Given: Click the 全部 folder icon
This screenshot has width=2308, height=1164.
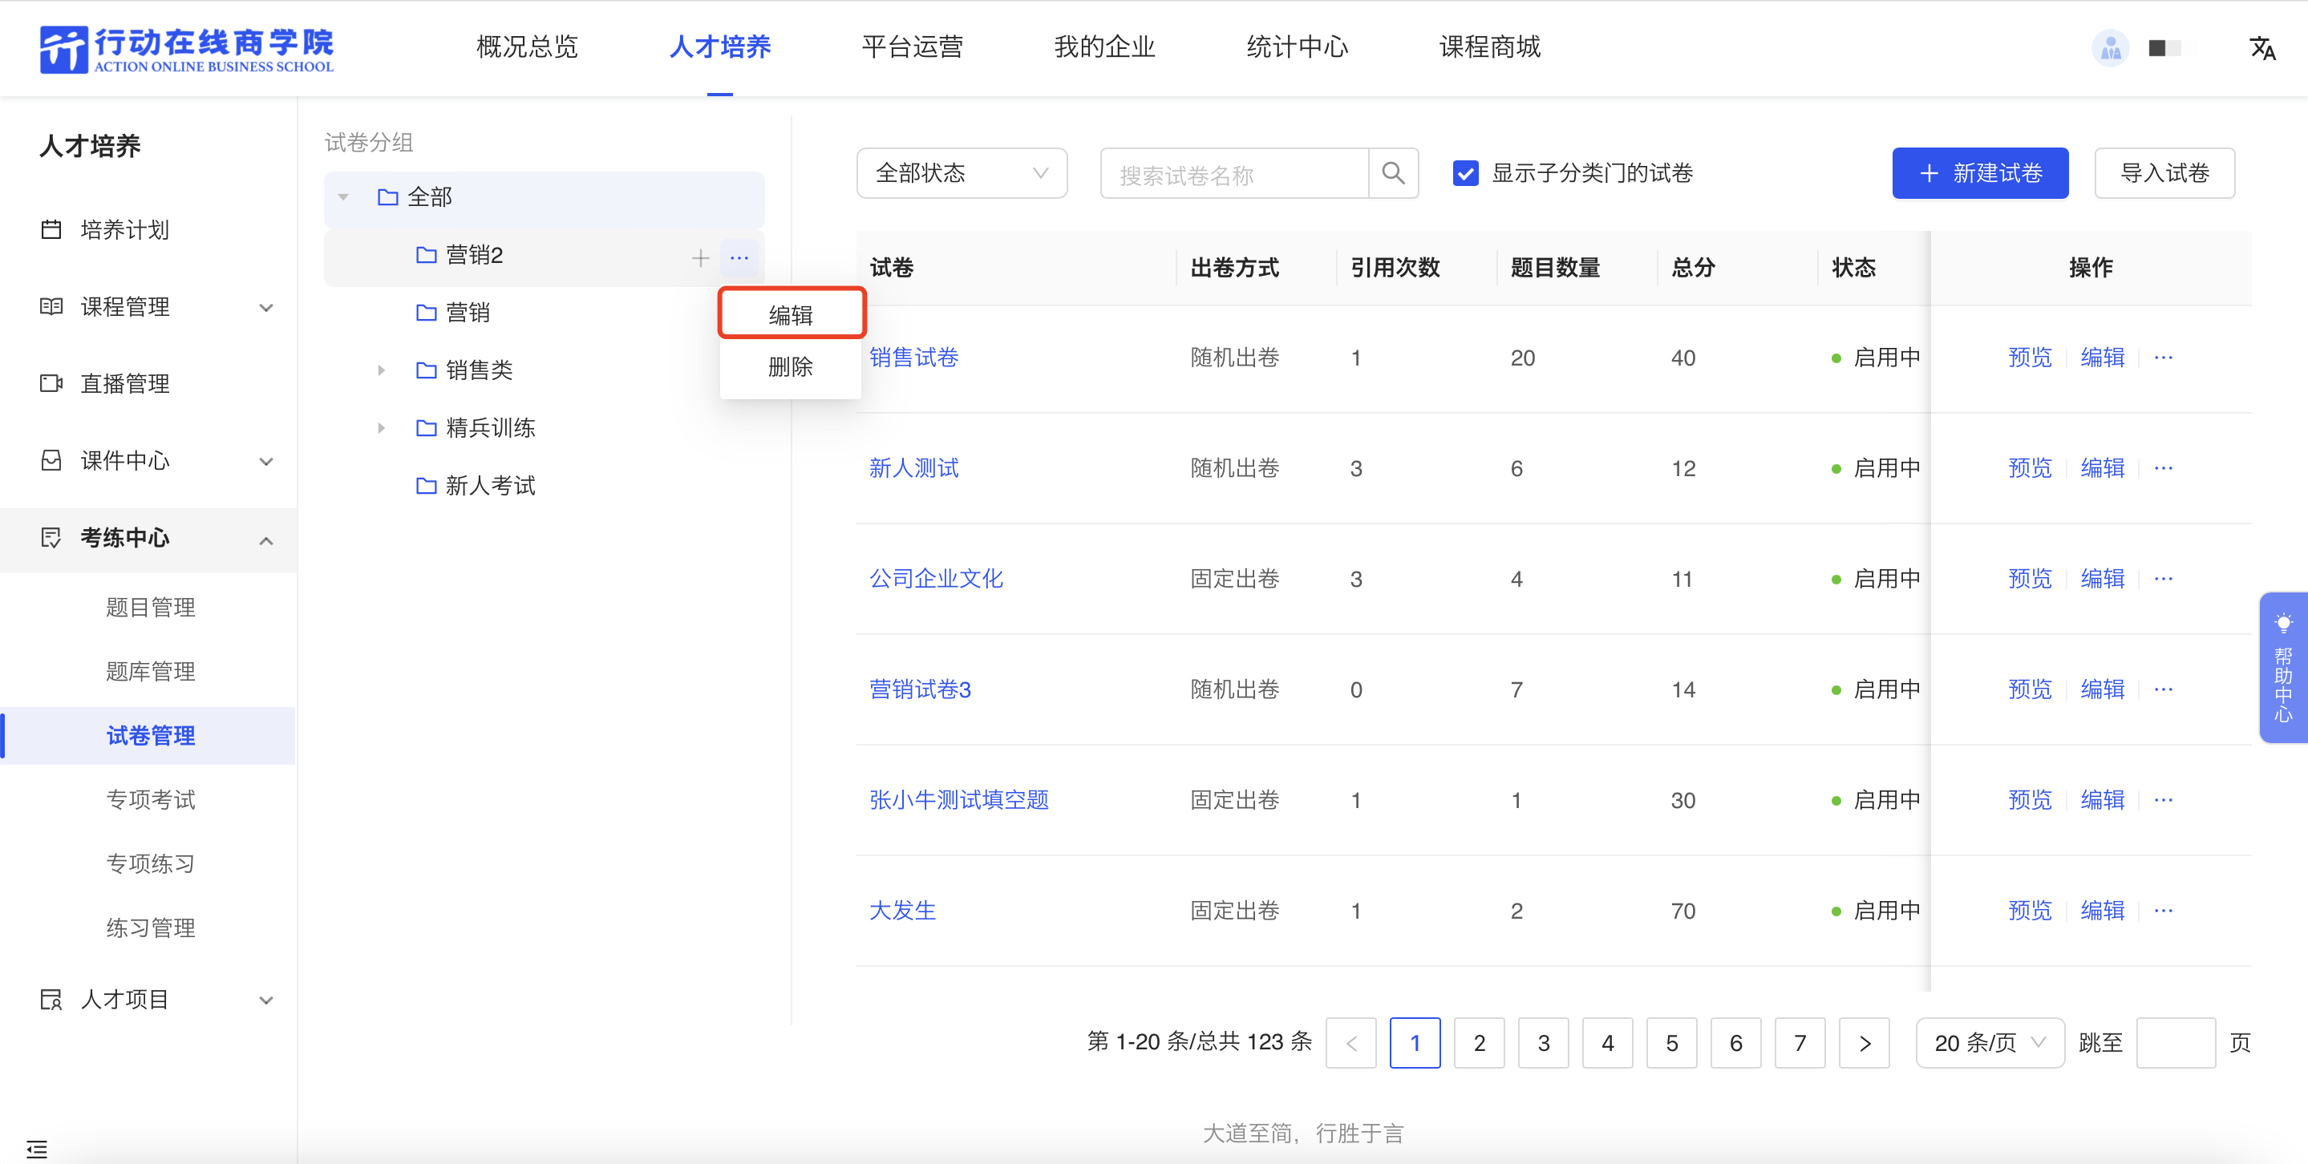Looking at the screenshot, I should (387, 197).
